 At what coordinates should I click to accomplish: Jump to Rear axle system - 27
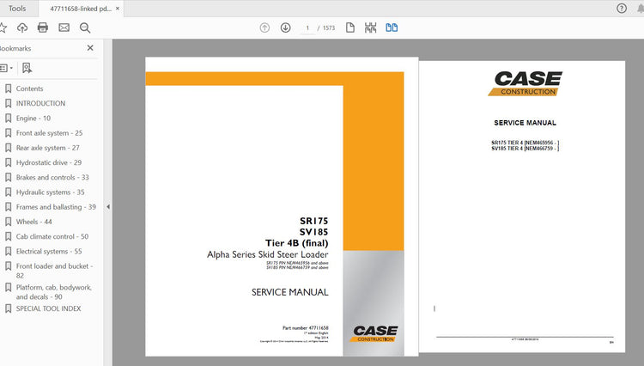tap(47, 148)
